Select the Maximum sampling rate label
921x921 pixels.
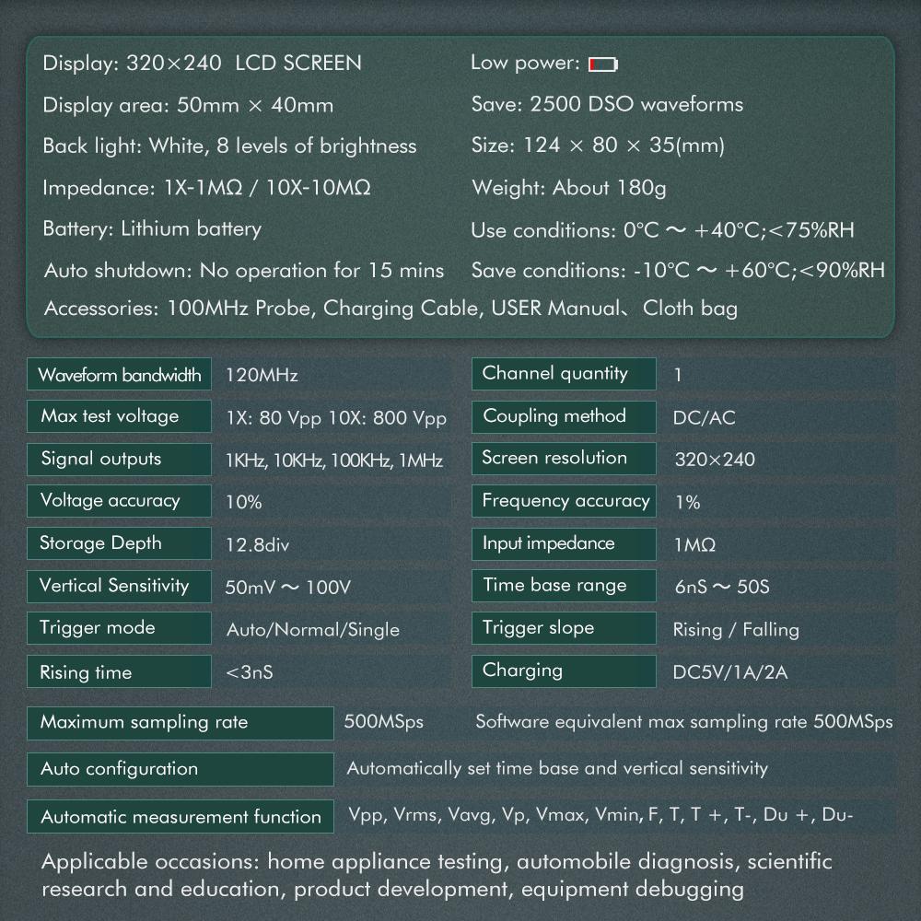click(181, 723)
